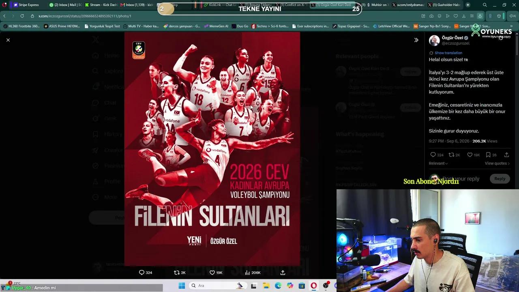Like the photo with the 19K heart below image
The height and width of the screenshot is (292, 519).
216,273
